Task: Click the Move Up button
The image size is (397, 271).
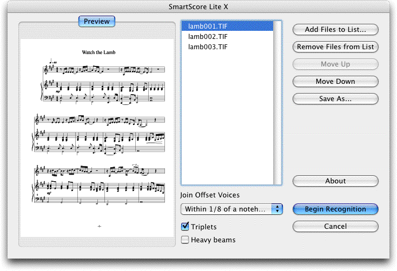Action: click(x=335, y=64)
